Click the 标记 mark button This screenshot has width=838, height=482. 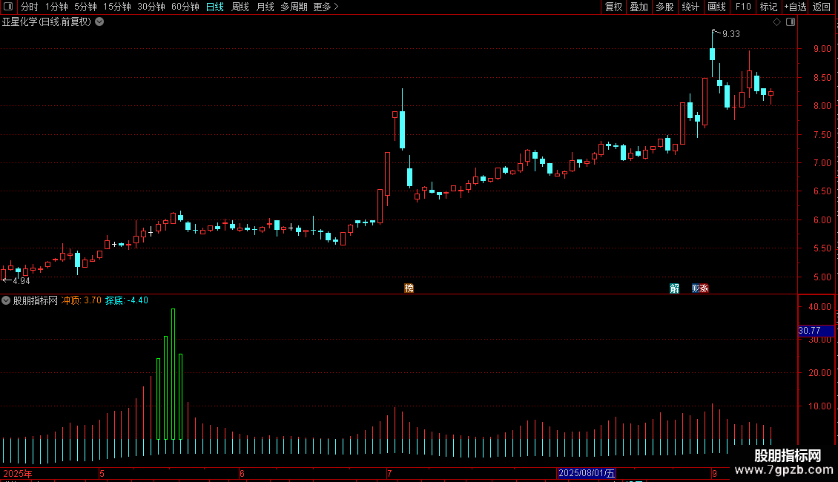pyautogui.click(x=768, y=7)
